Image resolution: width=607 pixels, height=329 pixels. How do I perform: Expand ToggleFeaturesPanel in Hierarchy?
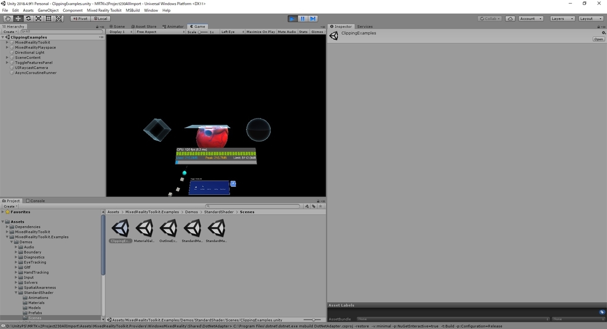click(7, 63)
